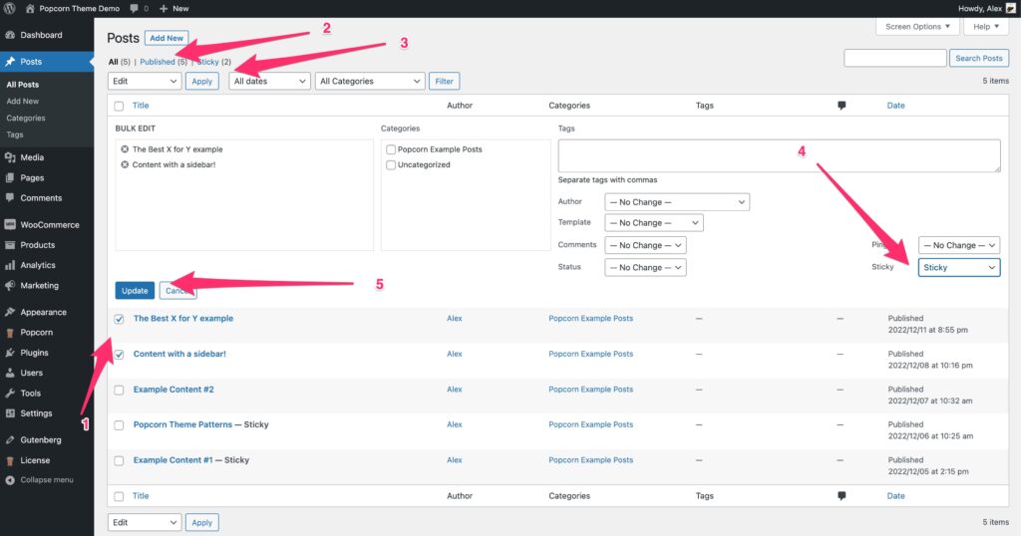Open Tags submenu item
Viewport: 1021px width, 536px height.
tap(15, 134)
